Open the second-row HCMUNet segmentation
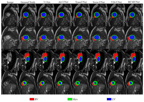This screenshot has height=102, width=144. click(134, 38)
